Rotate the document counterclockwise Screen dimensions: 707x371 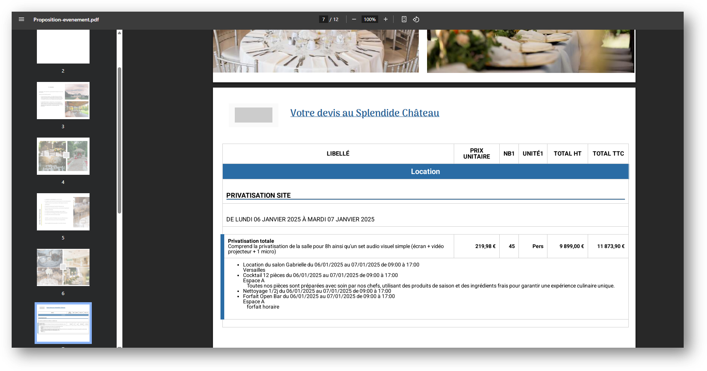point(416,19)
